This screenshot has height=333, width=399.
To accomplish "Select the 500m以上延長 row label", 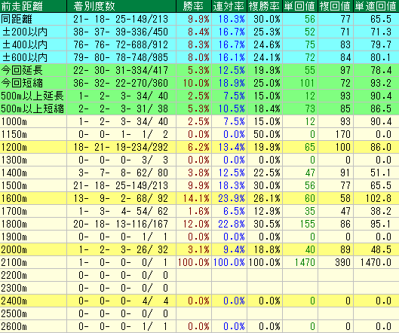I will click(33, 96).
